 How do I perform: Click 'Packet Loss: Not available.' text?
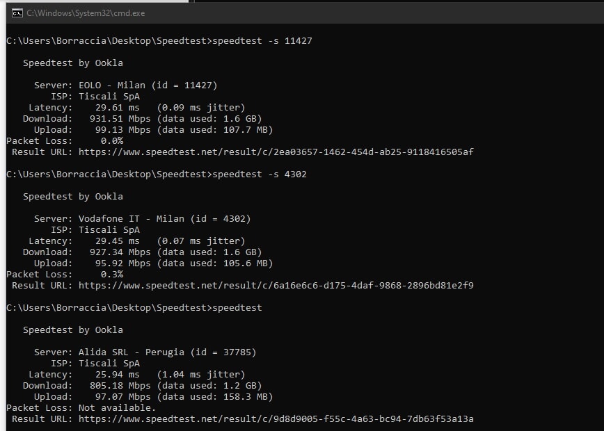(x=81, y=408)
